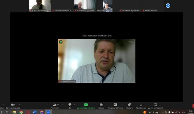The height and width of the screenshot is (114, 194).
Task: Select the Головний держ інспе... participant tile
Action: 130,6
